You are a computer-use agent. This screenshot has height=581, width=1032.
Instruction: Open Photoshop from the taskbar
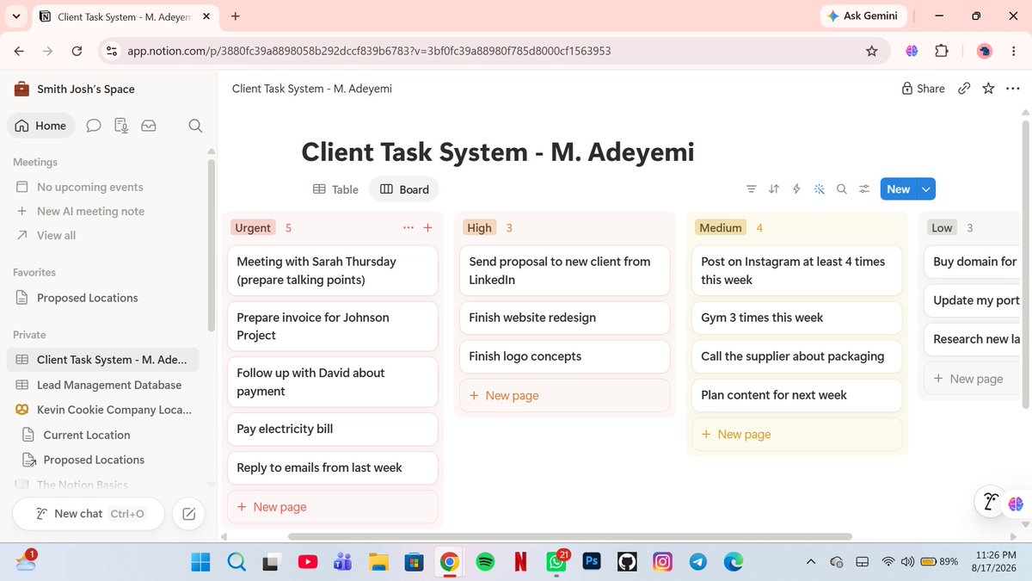592,561
